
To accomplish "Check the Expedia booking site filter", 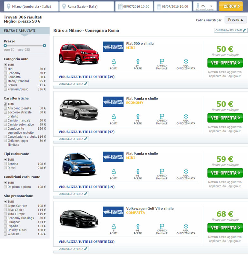I will (5, 226).
